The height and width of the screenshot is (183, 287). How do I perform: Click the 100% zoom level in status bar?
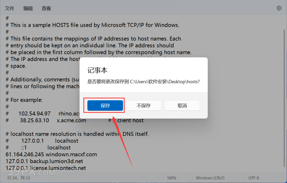point(172,178)
